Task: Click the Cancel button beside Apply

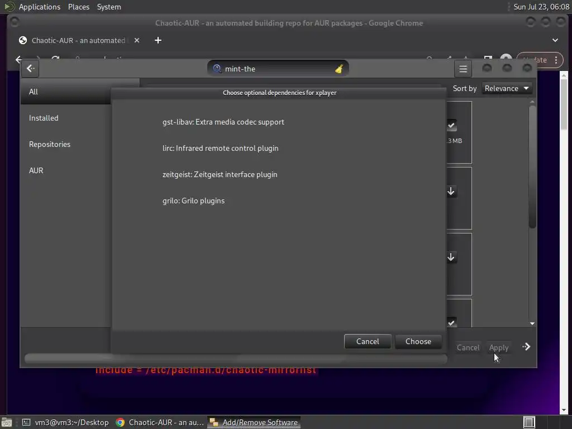Action: [468, 347]
